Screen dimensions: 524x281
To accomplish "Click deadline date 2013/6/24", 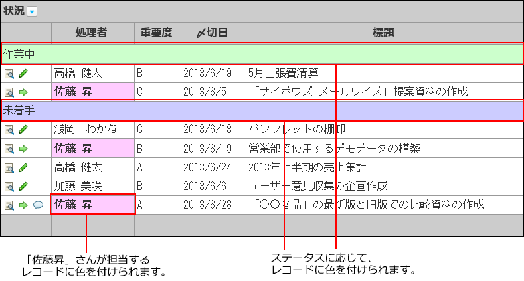I will 207,167.
